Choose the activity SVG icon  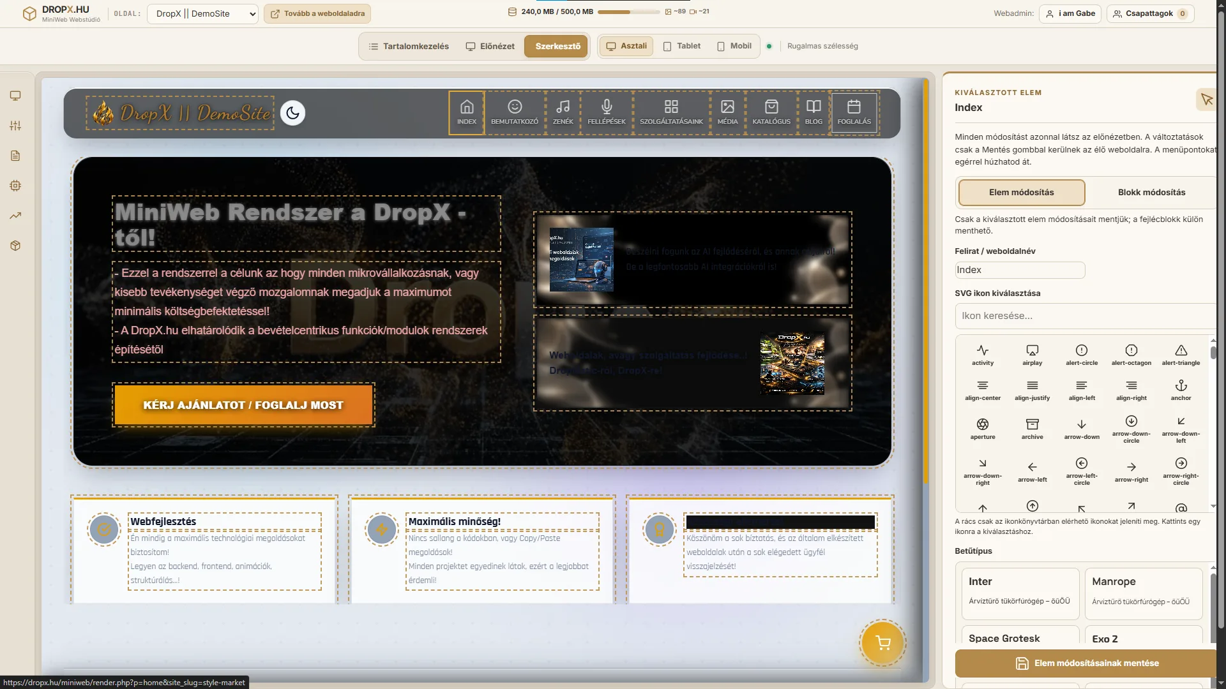point(983,355)
